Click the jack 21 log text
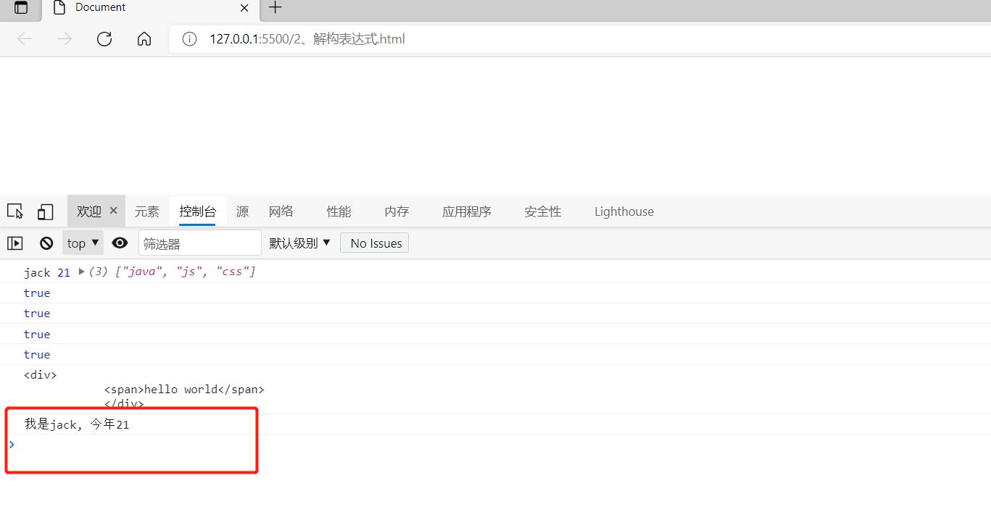This screenshot has height=525, width=991. (47, 272)
